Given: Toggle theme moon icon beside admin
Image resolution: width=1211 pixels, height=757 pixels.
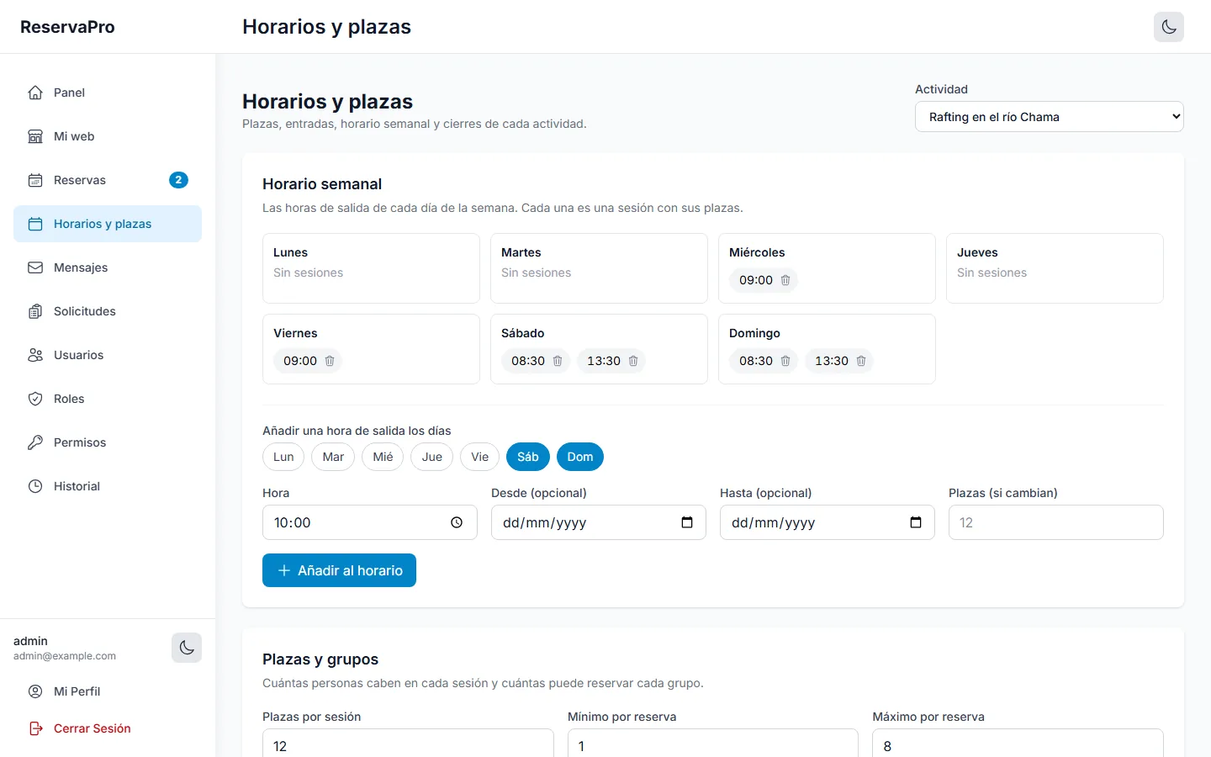Looking at the screenshot, I should click(187, 648).
